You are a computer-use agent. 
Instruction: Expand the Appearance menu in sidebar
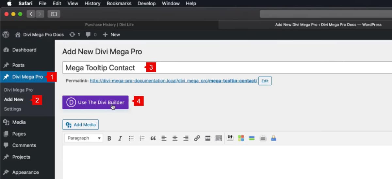[25, 172]
